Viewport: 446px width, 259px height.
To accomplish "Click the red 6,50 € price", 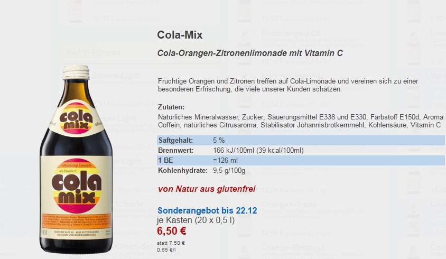I will [172, 231].
